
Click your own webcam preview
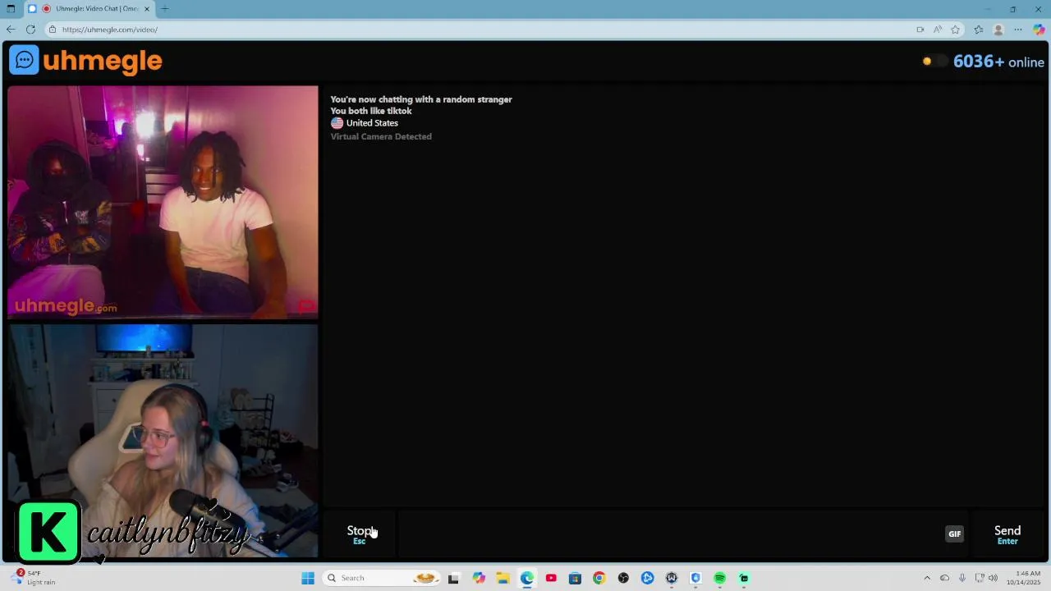(x=163, y=441)
